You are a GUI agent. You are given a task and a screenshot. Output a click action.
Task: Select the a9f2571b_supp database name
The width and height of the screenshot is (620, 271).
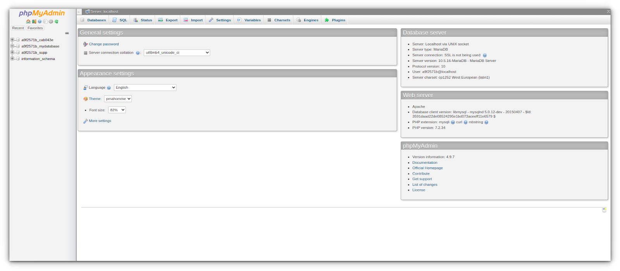pos(34,53)
